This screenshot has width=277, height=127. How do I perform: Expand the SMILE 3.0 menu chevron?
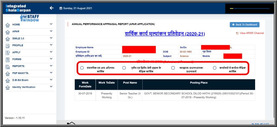pos(51,38)
